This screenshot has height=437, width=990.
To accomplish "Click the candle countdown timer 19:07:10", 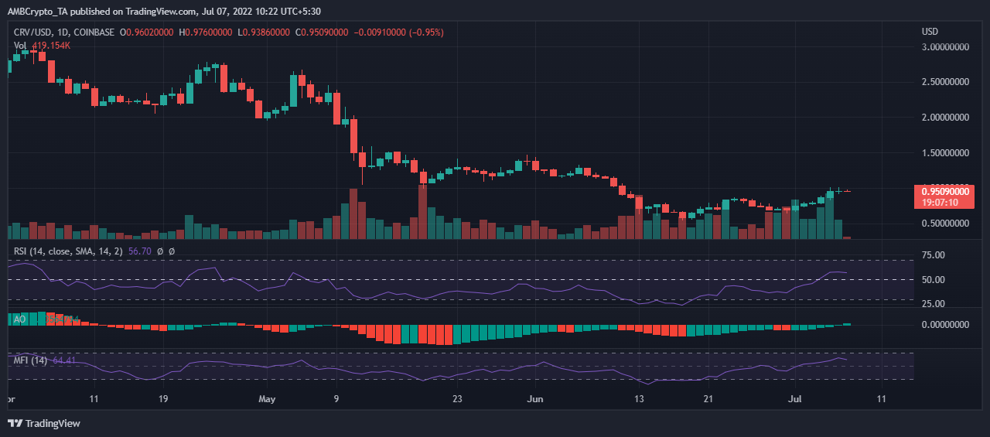I will pos(940,201).
